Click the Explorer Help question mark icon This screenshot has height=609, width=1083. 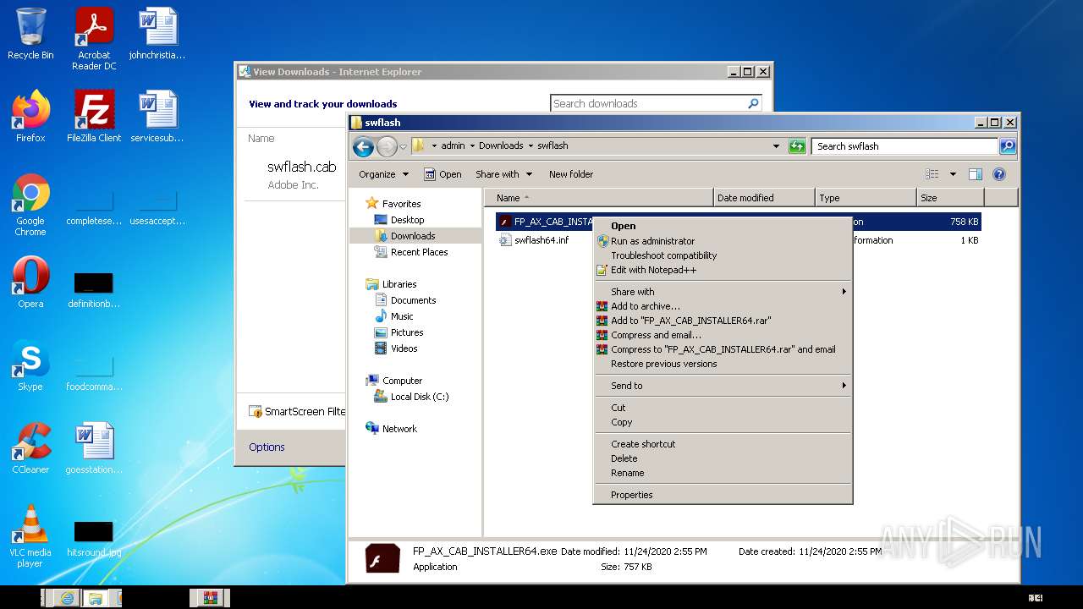[x=998, y=174]
